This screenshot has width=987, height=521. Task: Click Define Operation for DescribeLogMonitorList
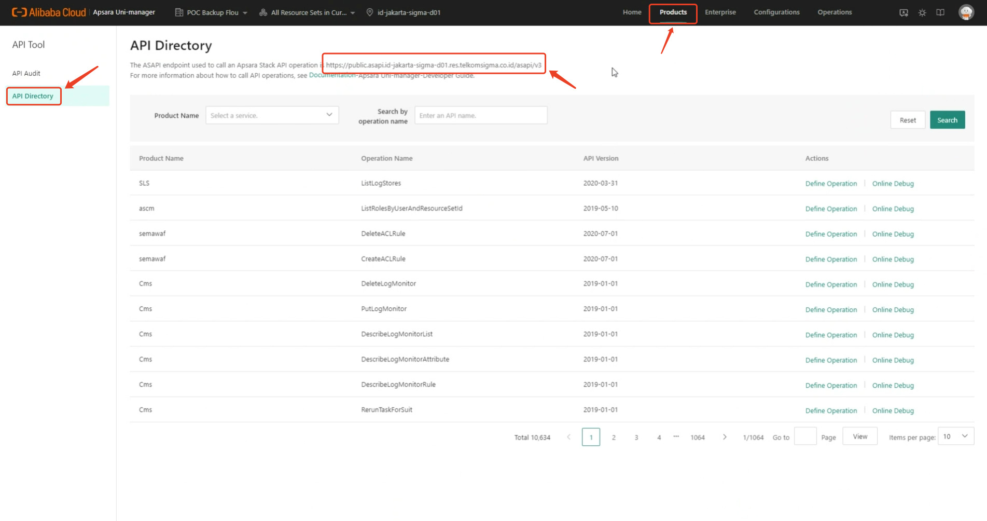[x=831, y=335]
